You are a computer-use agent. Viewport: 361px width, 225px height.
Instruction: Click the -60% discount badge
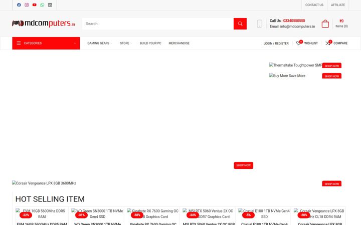click(304, 215)
